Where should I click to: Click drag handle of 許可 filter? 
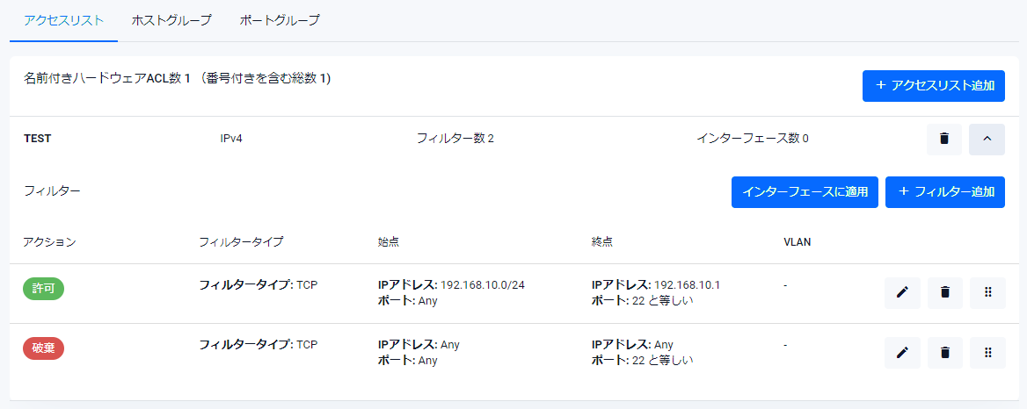tap(987, 293)
